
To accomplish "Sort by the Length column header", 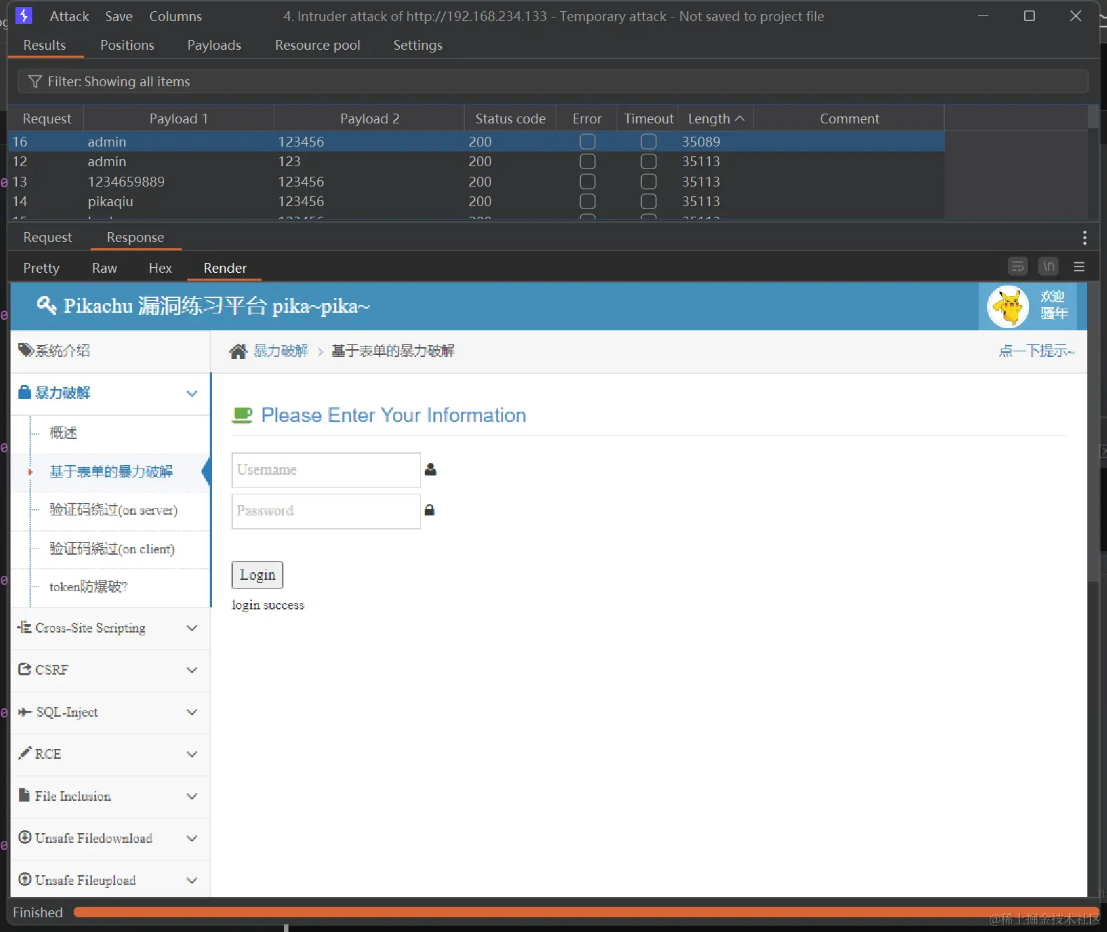I will tap(716, 119).
